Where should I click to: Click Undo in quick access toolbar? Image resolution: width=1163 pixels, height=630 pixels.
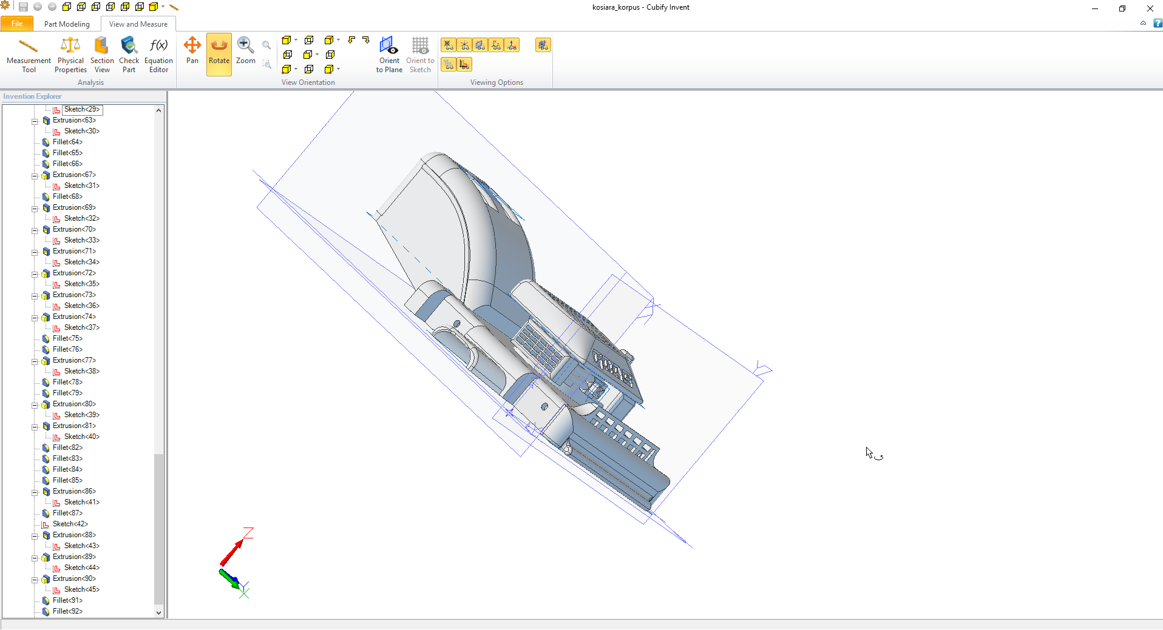tap(38, 7)
